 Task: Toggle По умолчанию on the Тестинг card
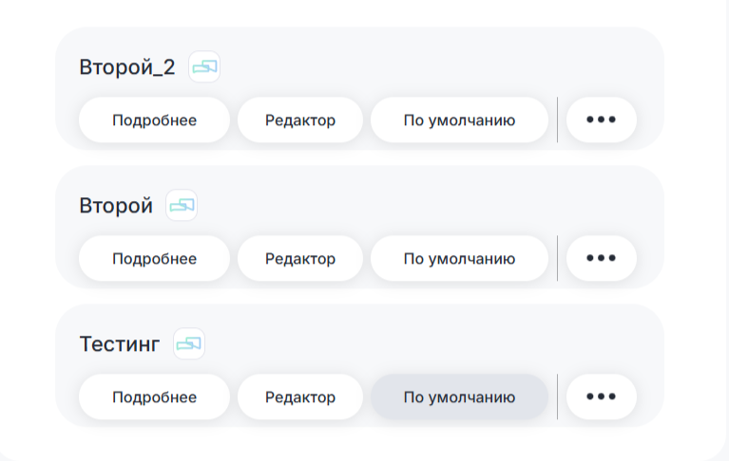click(459, 397)
